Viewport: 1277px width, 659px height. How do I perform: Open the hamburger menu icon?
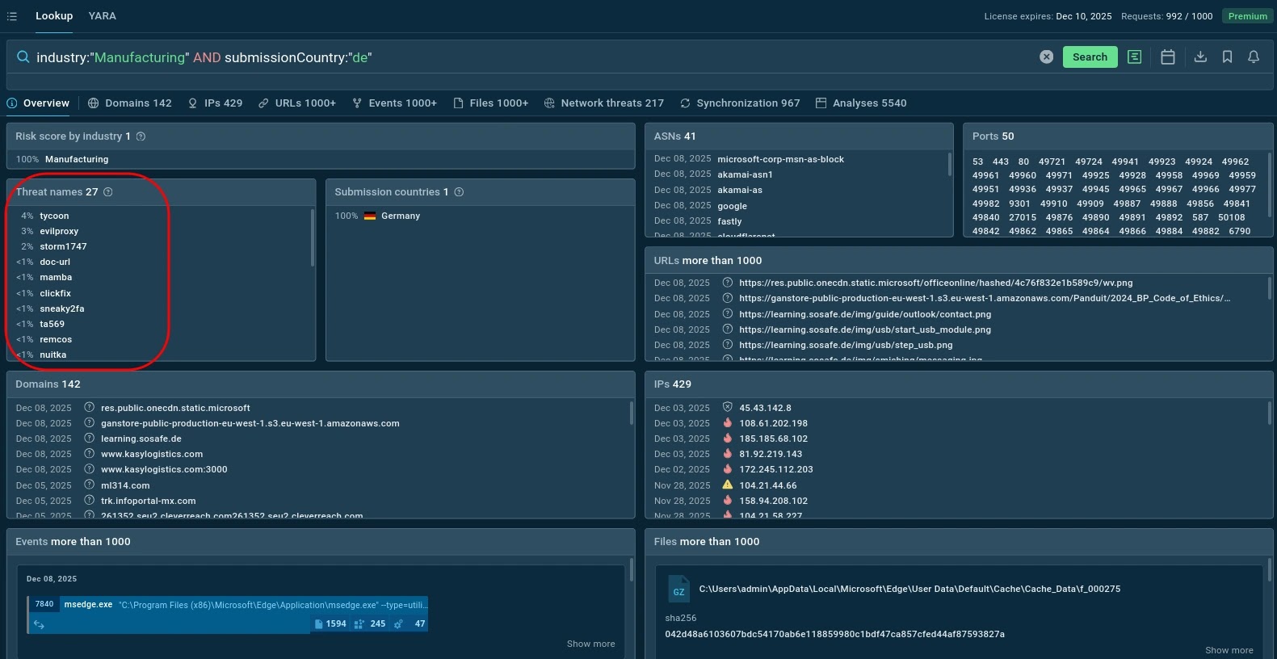pyautogui.click(x=12, y=16)
